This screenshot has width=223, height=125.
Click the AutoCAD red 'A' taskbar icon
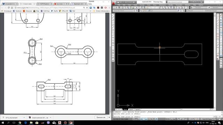(60, 123)
